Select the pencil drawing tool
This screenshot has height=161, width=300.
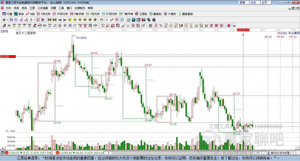(4, 25)
